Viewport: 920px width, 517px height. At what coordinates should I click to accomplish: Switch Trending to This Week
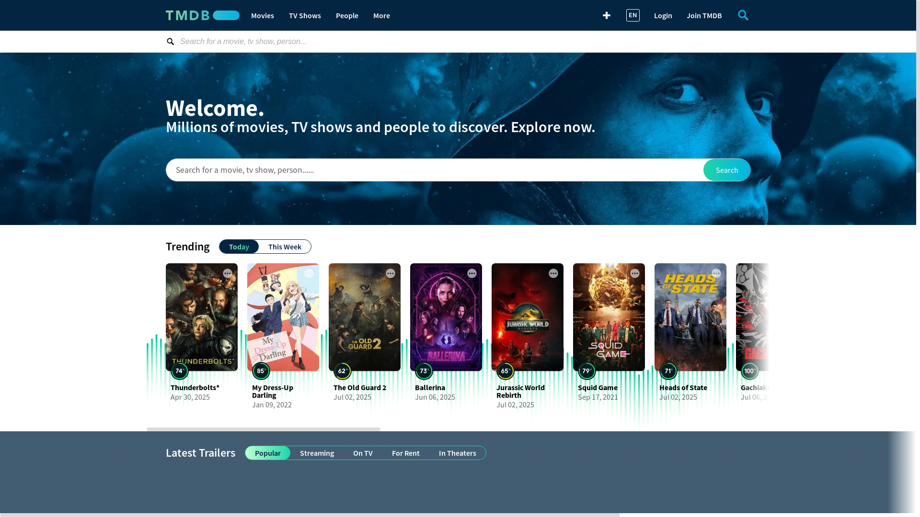click(x=285, y=247)
